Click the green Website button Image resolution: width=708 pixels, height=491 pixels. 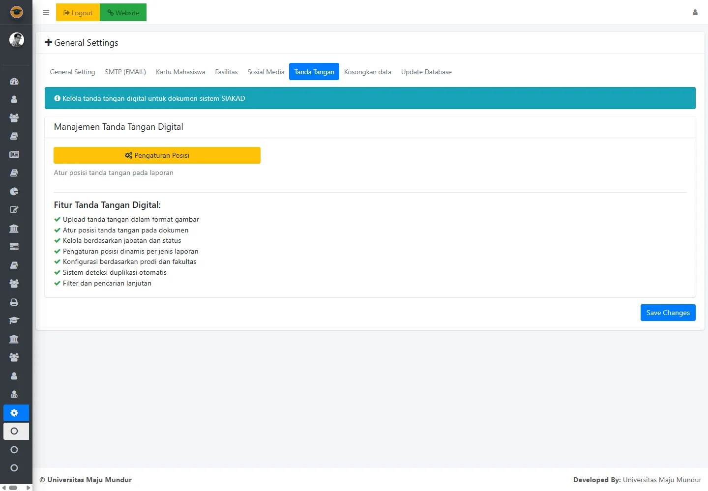[123, 13]
